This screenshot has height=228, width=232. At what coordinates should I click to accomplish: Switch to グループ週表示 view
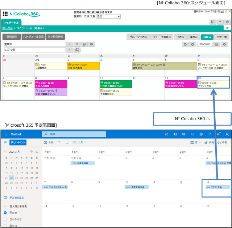pos(162,37)
